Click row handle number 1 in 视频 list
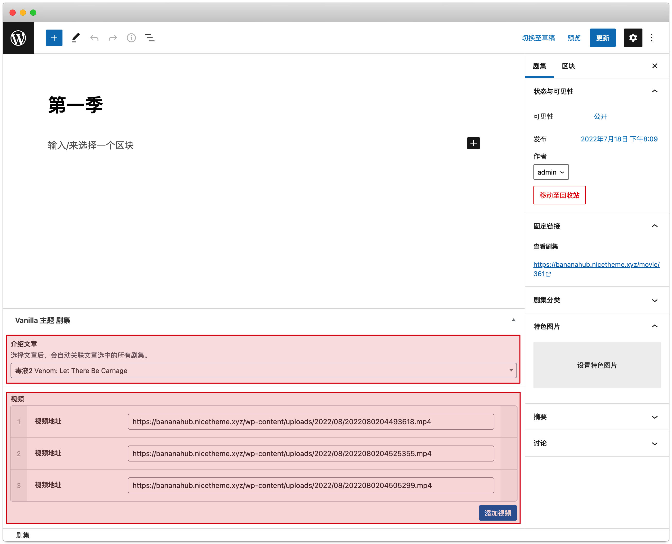Viewport: 672px width, 544px height. (x=19, y=422)
